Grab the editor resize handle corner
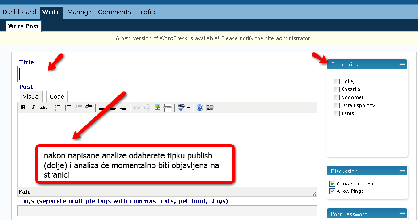Viewport: 418px width, 220px height. pos(314,194)
